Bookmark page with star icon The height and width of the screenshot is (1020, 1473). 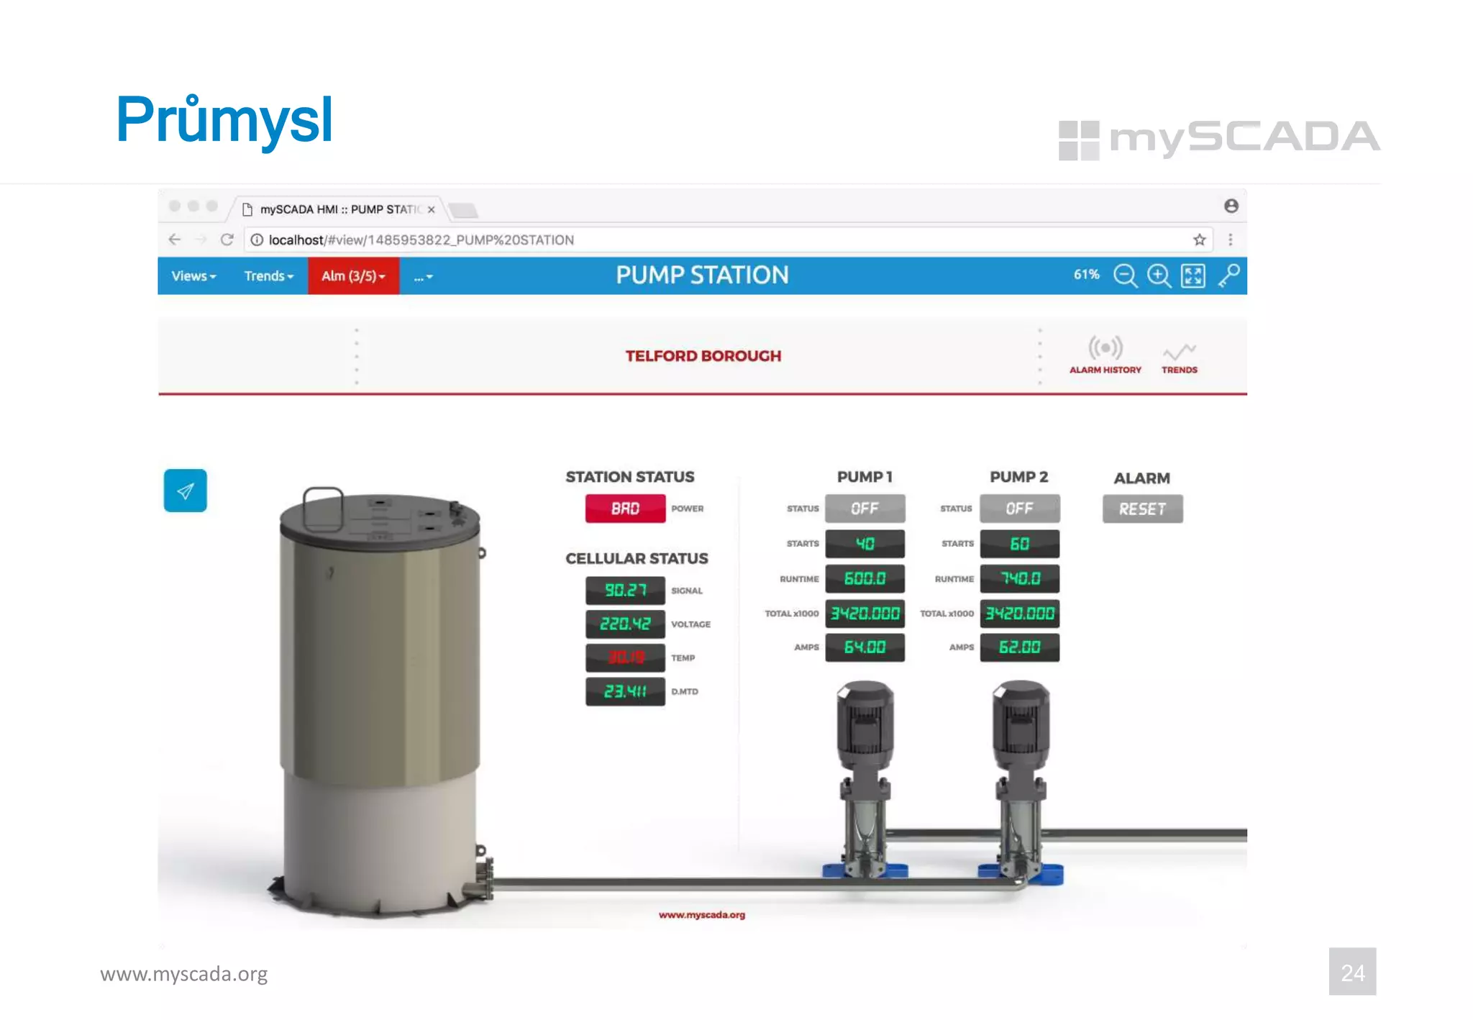1199,240
